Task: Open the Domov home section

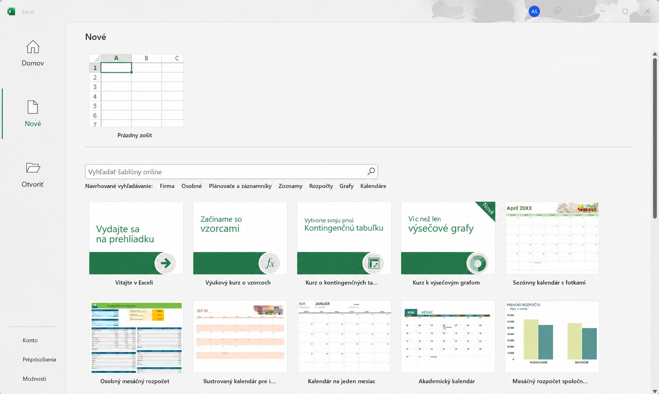Action: (x=33, y=53)
